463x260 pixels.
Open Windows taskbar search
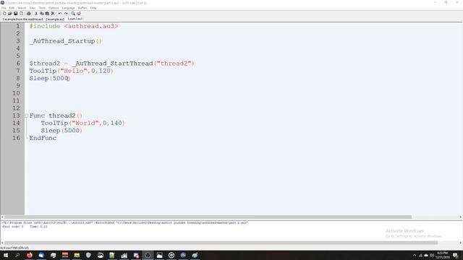click(x=17, y=255)
